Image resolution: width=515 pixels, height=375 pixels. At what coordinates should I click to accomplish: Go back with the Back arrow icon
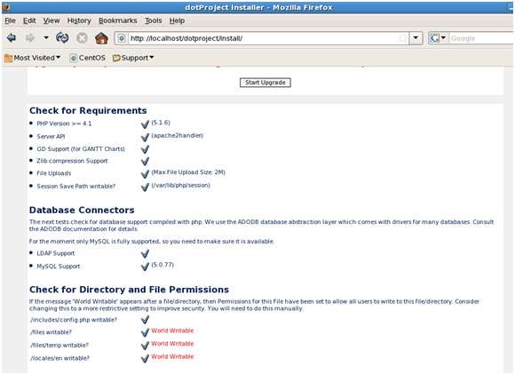click(12, 38)
